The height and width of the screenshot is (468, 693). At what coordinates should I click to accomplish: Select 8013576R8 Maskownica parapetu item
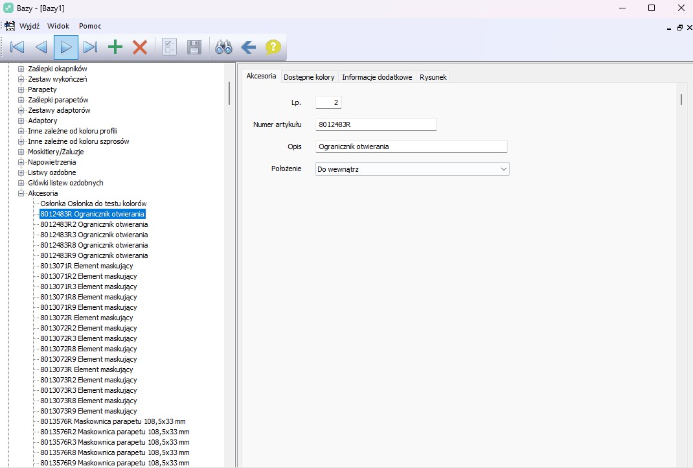(x=115, y=452)
